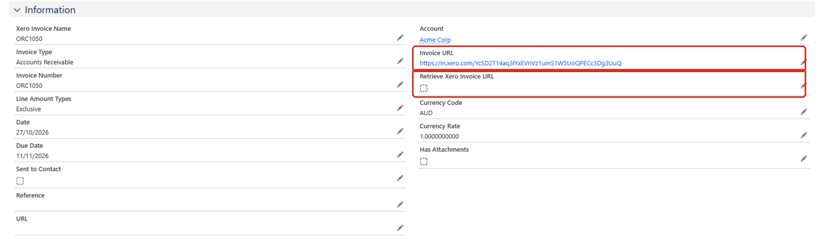Click the Information section heading
The width and height of the screenshot is (823, 239).
[50, 10]
